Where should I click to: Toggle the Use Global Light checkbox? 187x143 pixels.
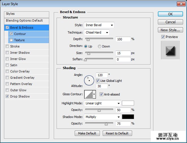pos(98,81)
